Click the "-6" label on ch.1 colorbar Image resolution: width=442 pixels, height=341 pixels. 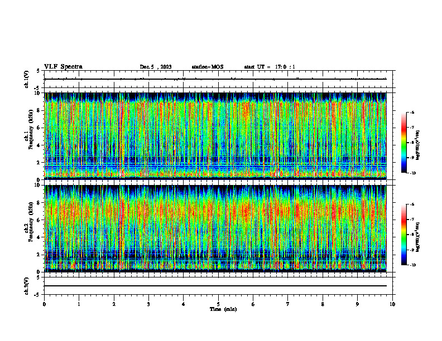click(412, 112)
